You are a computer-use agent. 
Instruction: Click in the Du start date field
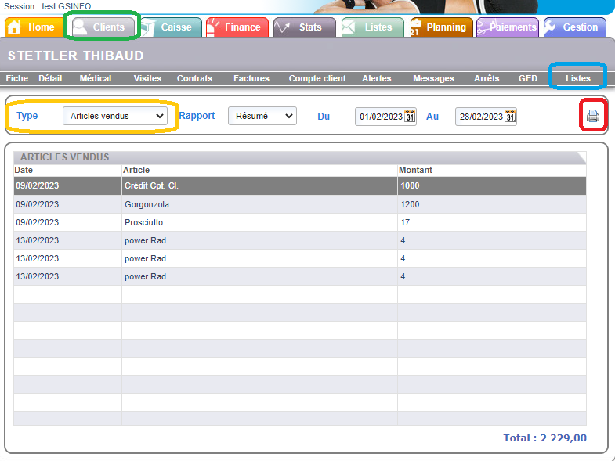pos(380,117)
